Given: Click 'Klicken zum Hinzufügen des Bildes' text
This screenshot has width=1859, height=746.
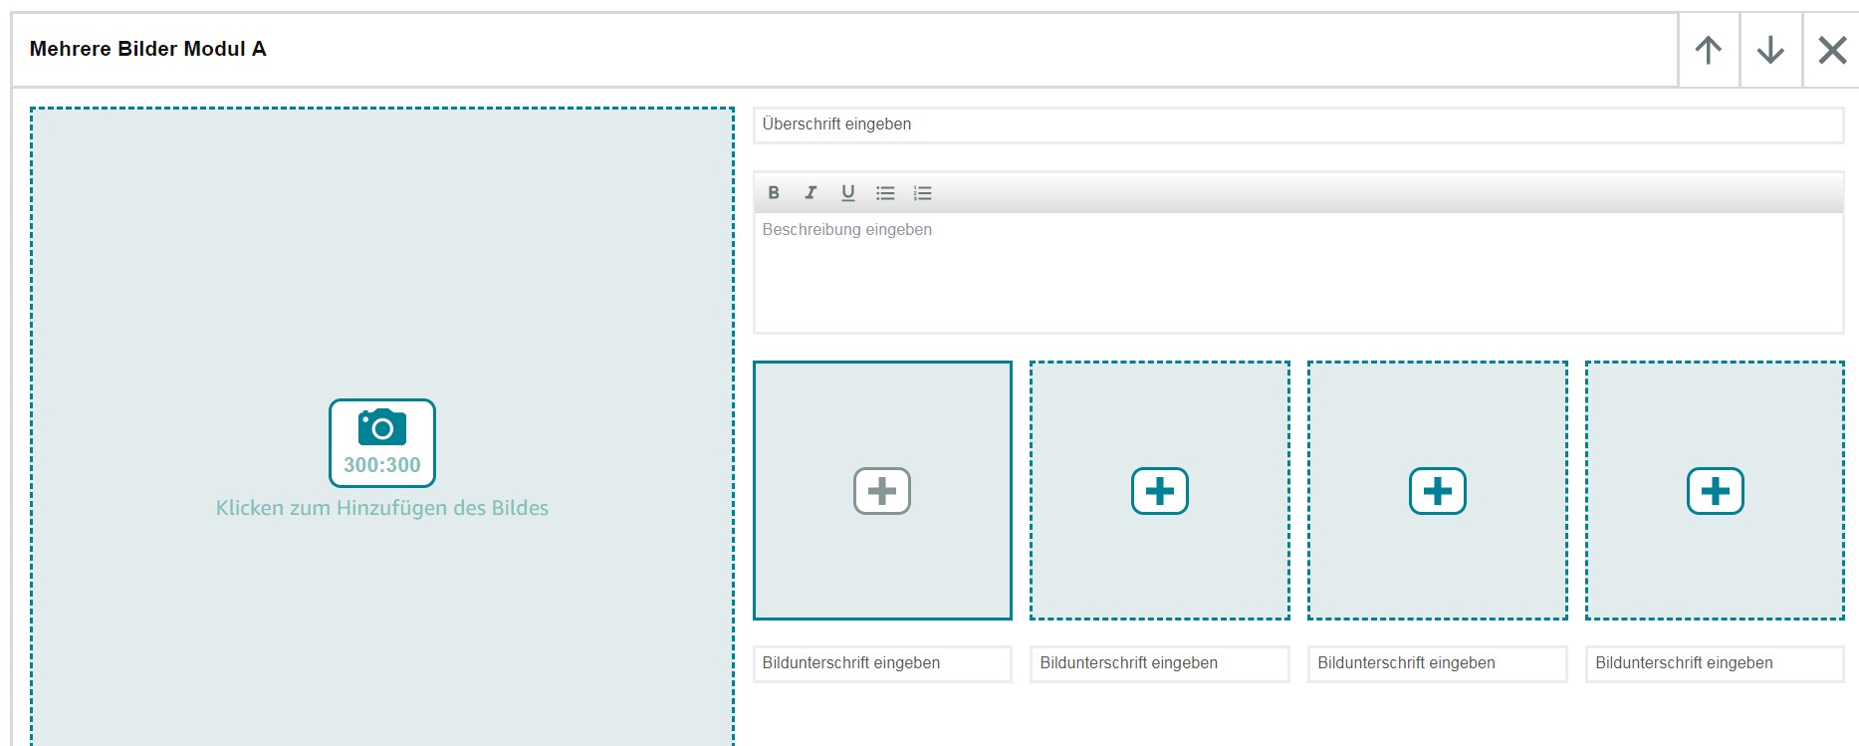Looking at the screenshot, I should point(382,508).
